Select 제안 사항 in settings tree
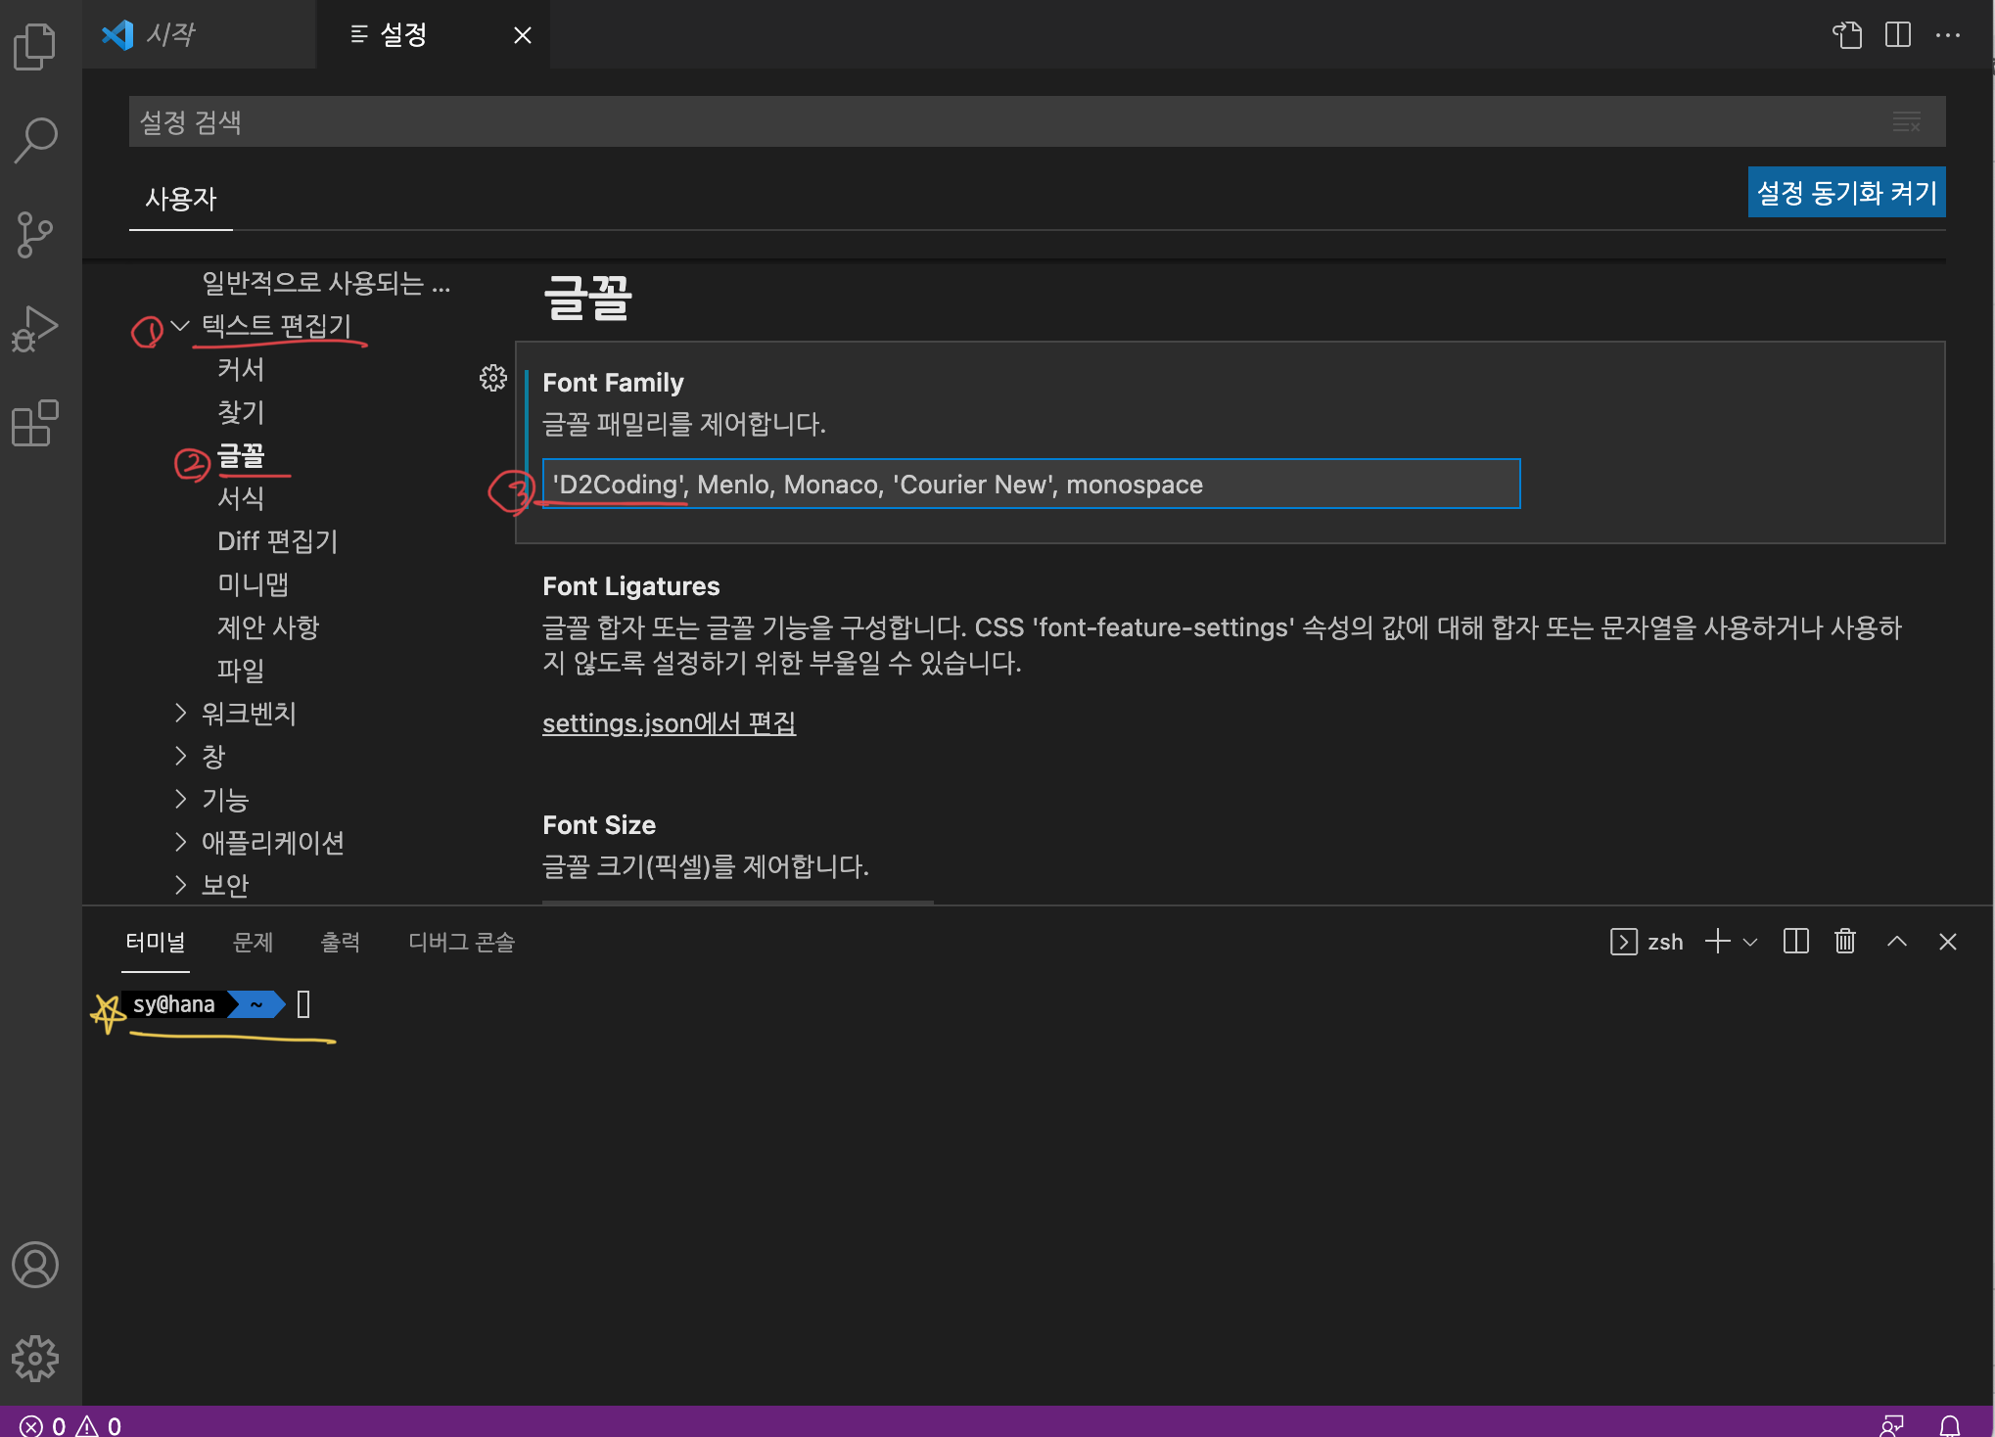The height and width of the screenshot is (1437, 1995). 268,627
